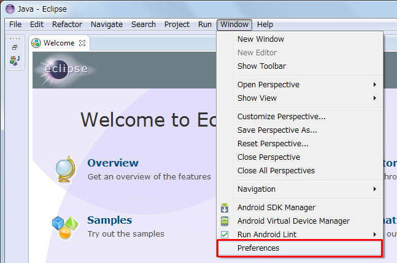The width and height of the screenshot is (397, 263).
Task: Expand the Show View submenu
Action: [374, 98]
